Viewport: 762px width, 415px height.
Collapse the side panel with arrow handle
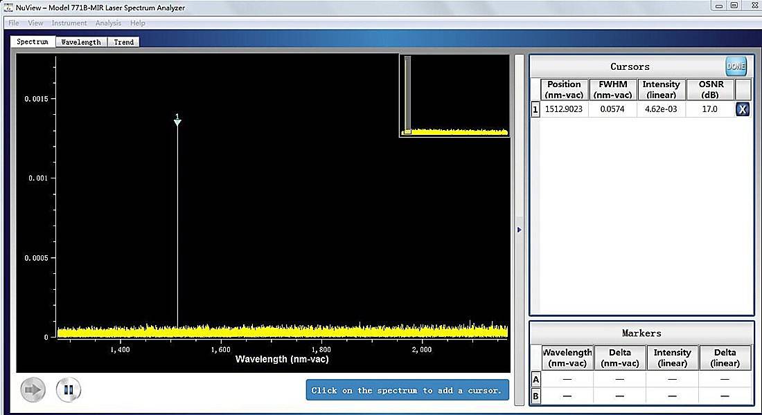point(520,230)
